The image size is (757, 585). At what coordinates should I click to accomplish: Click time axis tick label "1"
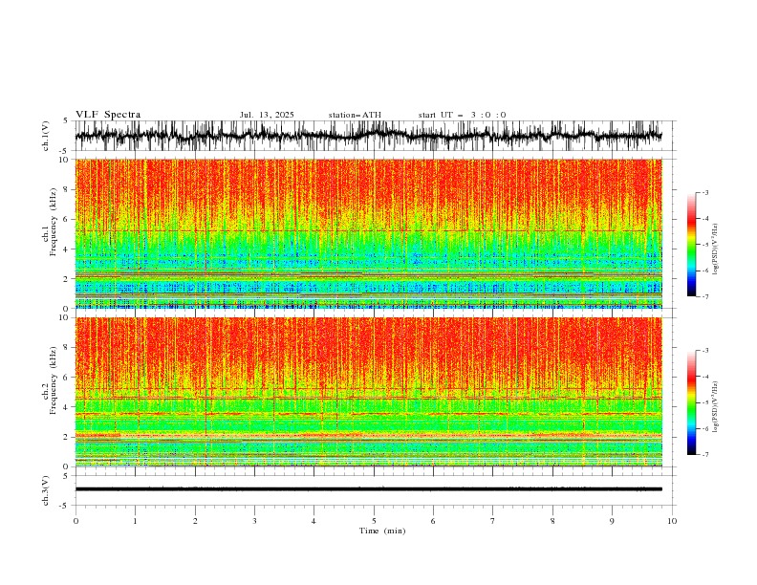click(135, 521)
